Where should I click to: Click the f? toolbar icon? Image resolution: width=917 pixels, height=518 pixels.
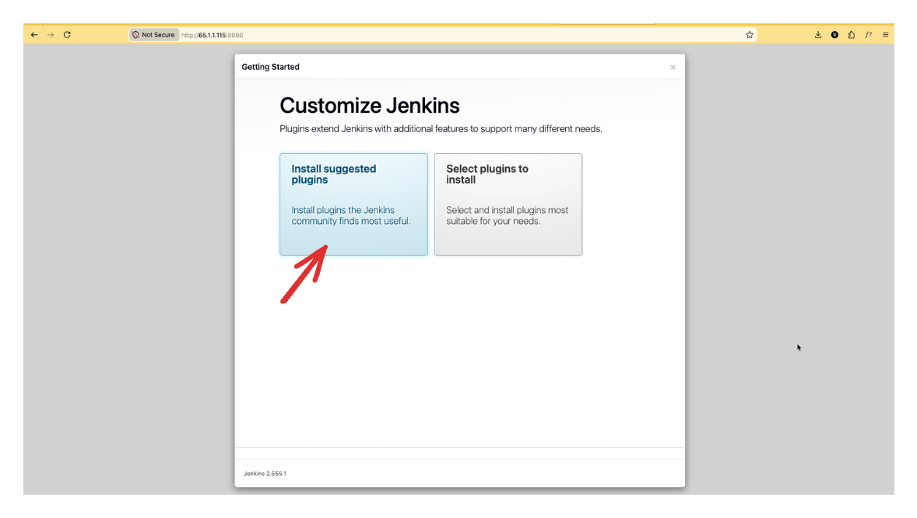(x=869, y=35)
